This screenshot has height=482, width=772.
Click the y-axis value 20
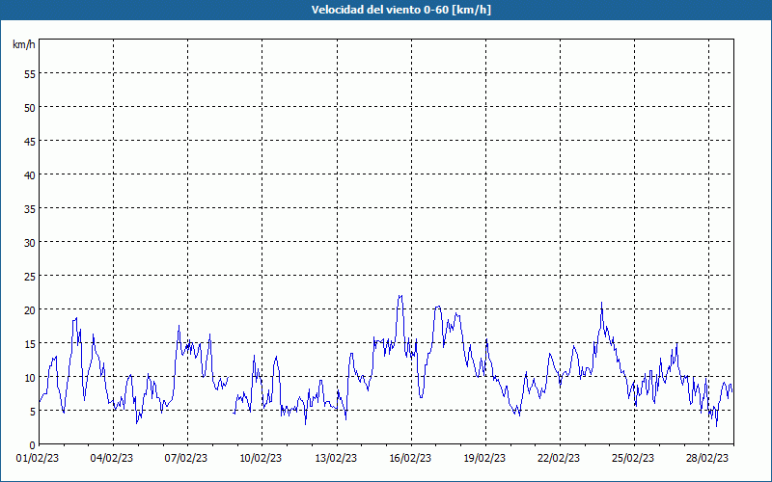[x=30, y=309]
